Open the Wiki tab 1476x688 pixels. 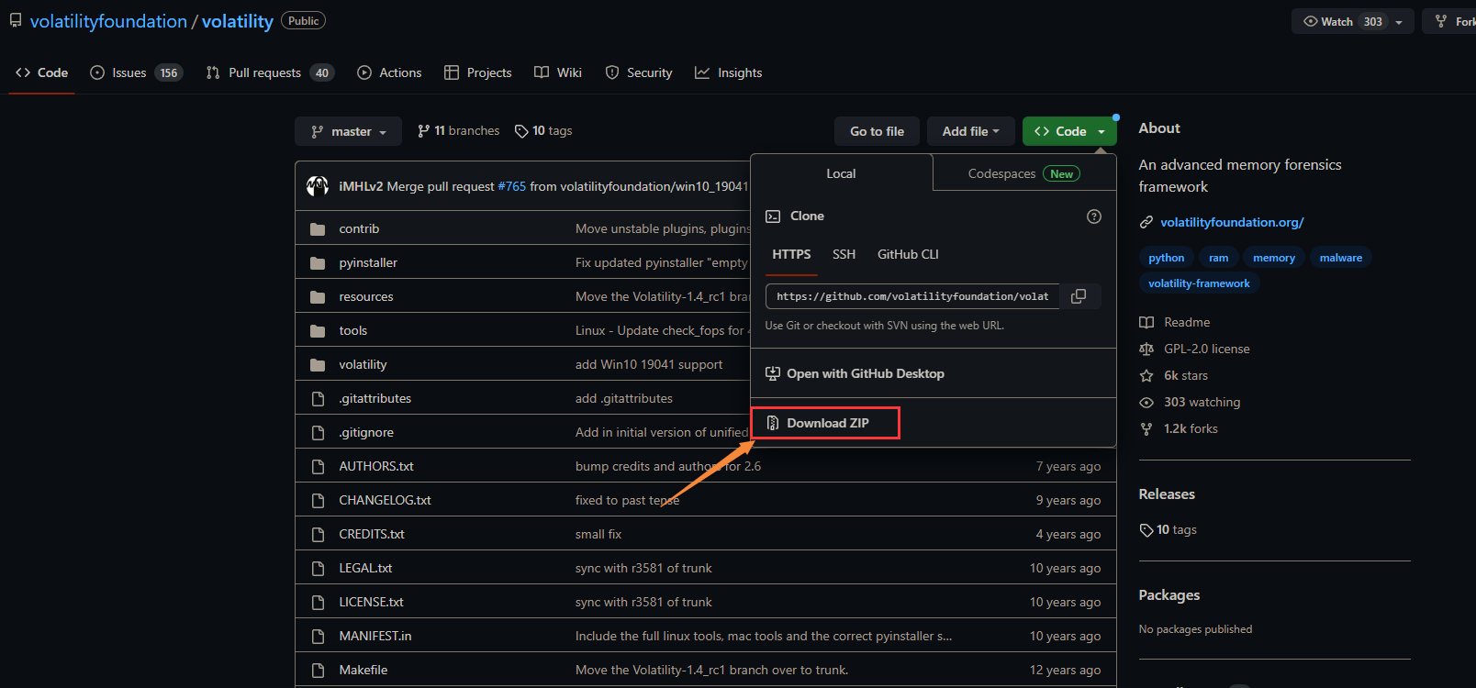pos(558,72)
